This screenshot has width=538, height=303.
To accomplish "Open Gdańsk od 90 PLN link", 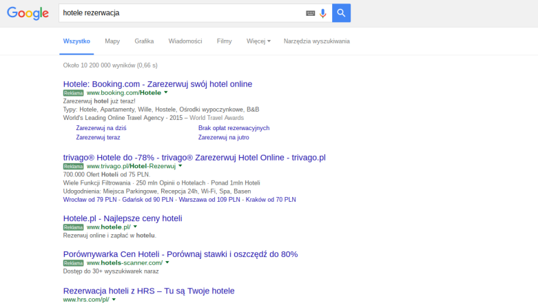I will [148, 200].
